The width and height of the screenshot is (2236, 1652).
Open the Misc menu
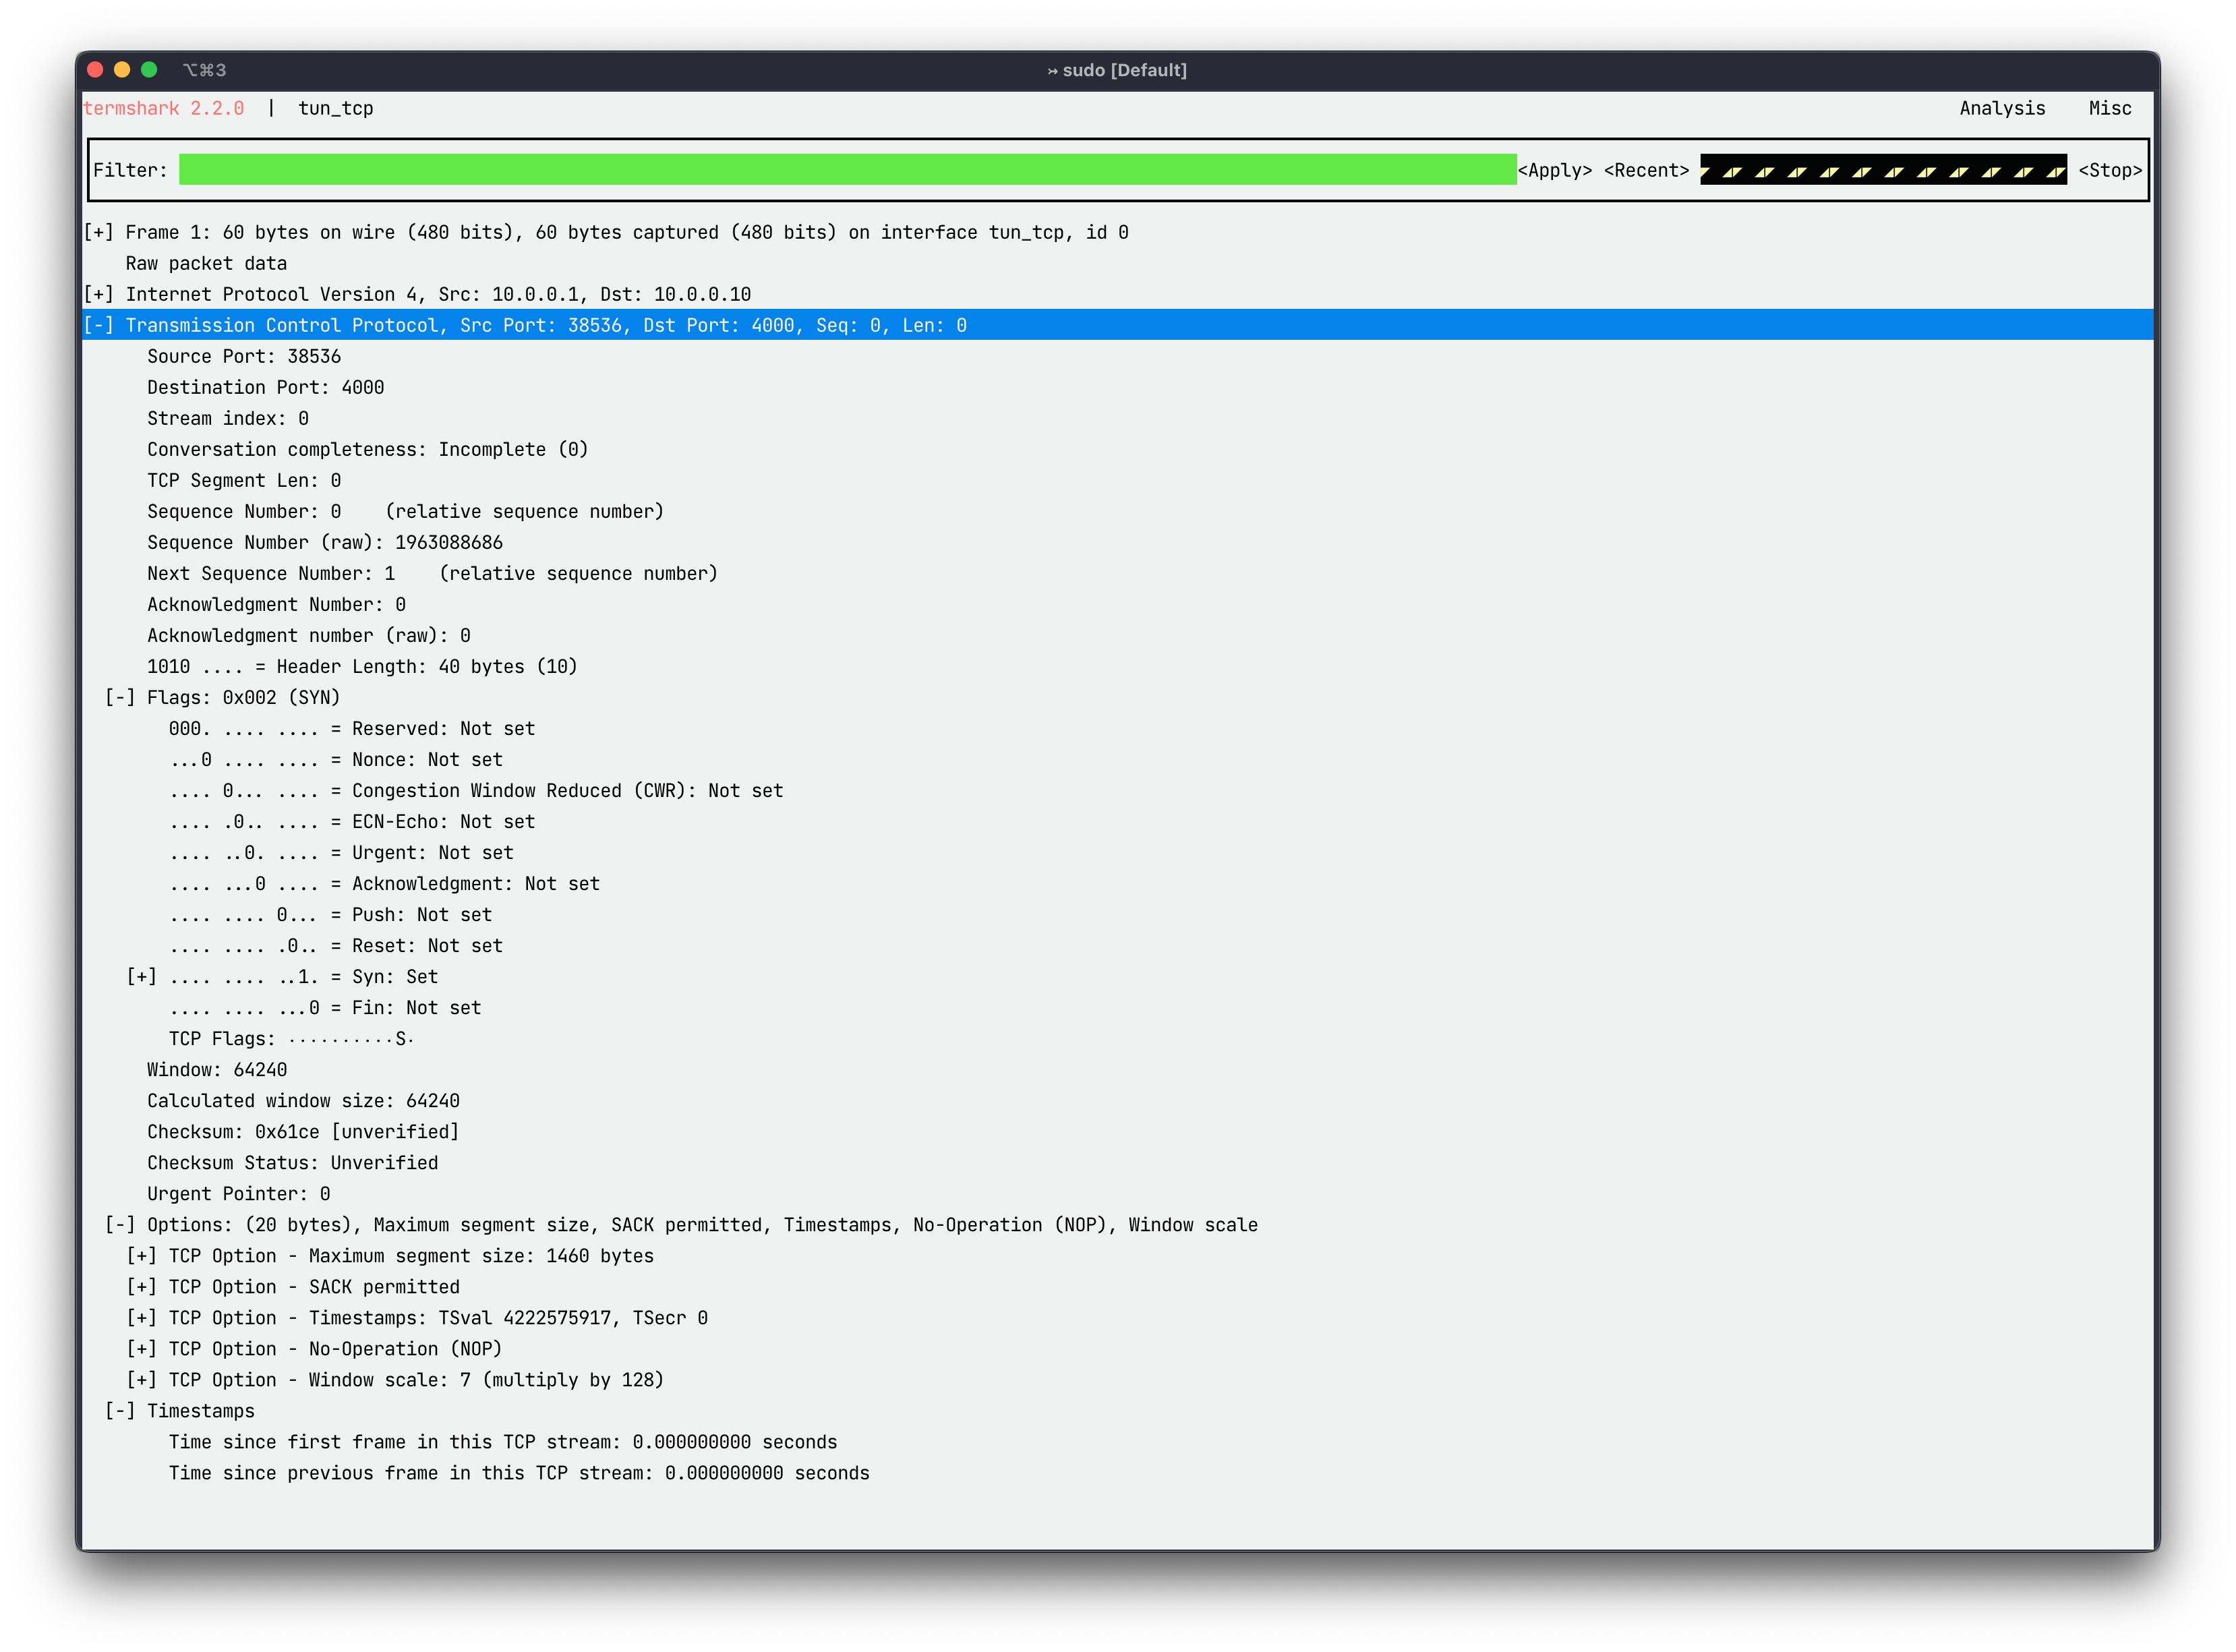point(2109,108)
